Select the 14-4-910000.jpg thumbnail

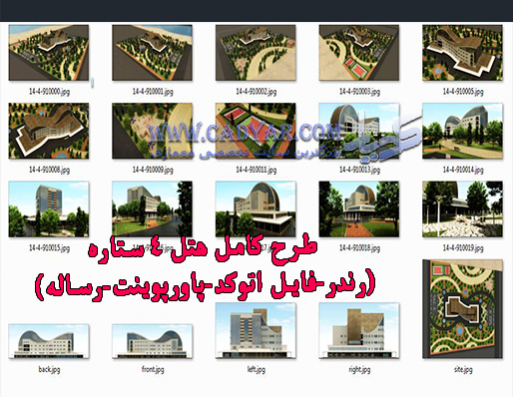pyautogui.click(x=49, y=53)
